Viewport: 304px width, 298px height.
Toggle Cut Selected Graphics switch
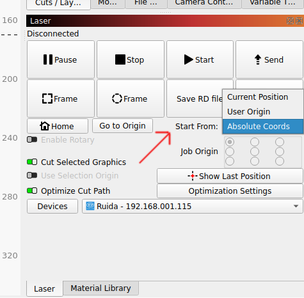[x=32, y=162]
